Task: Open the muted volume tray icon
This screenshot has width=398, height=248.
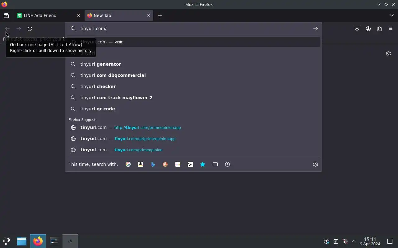Action: [345, 241]
